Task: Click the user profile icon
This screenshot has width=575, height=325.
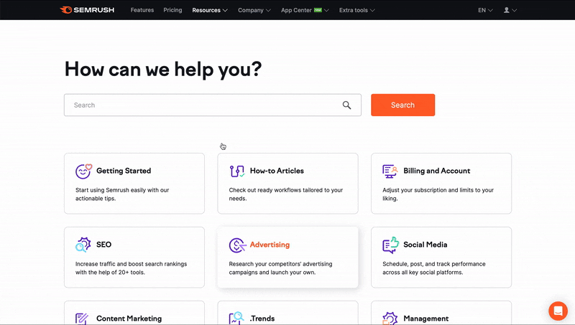Action: coord(507,10)
